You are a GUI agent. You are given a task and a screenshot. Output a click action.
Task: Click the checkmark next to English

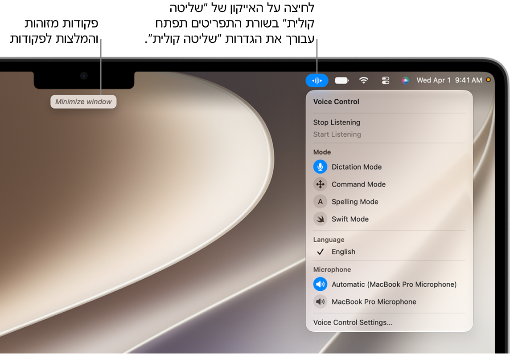[x=321, y=252]
